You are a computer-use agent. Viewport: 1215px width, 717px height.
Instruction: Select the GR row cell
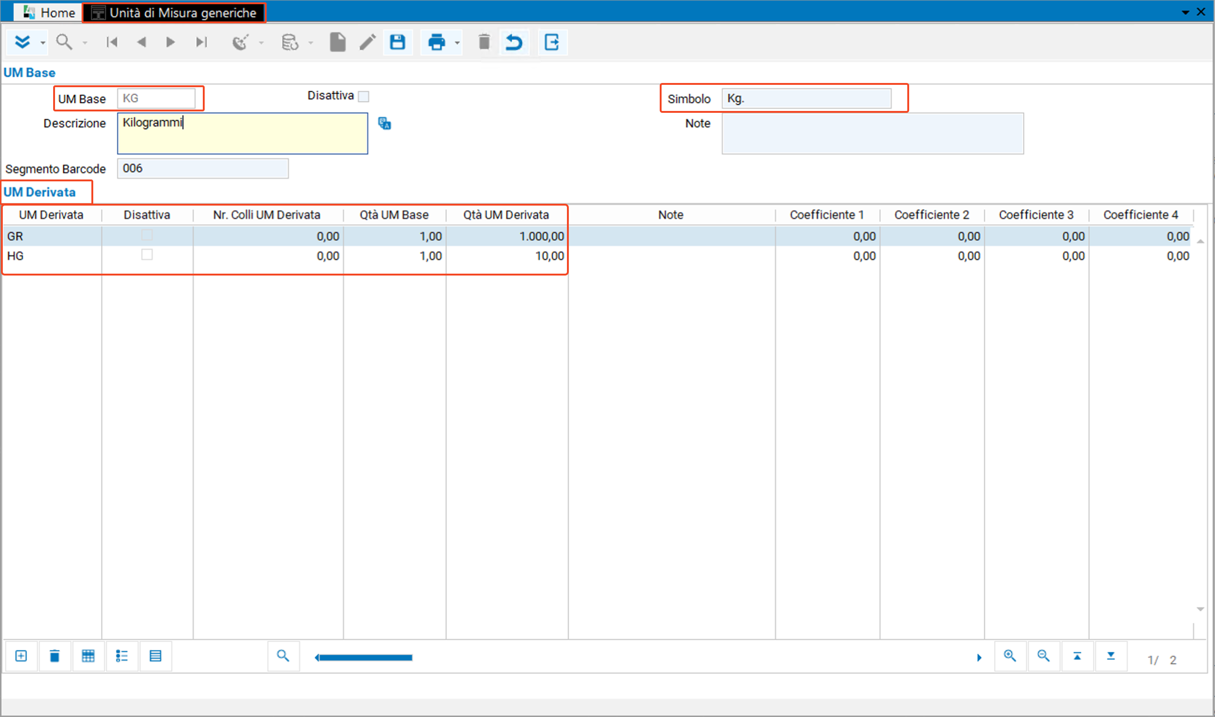(52, 236)
